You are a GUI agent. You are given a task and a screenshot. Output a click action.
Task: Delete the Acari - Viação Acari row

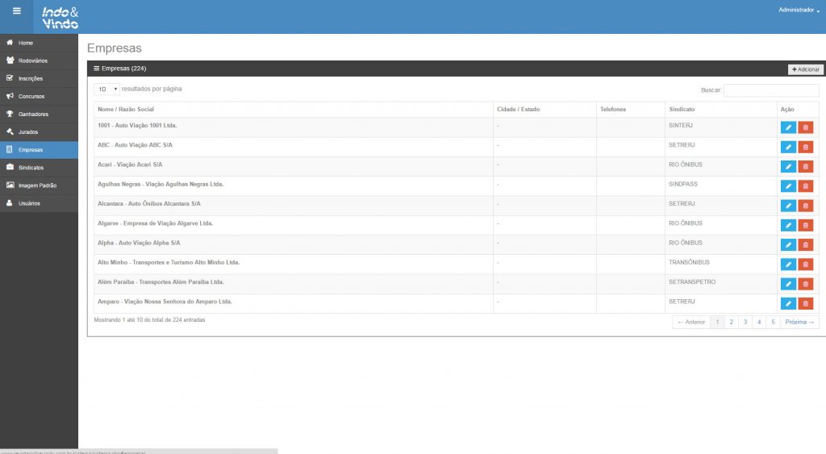tap(805, 166)
